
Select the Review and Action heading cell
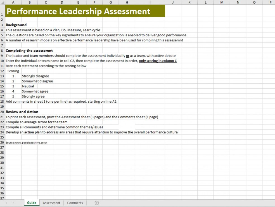click(22, 112)
